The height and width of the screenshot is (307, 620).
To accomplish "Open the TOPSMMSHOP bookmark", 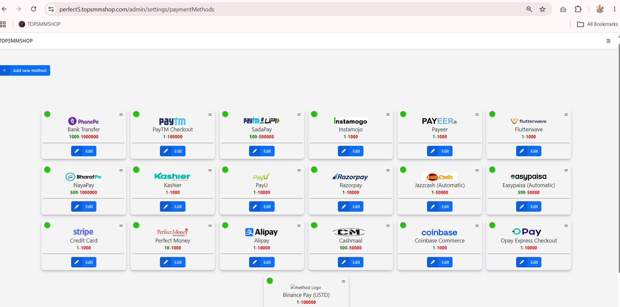I will click(x=40, y=24).
